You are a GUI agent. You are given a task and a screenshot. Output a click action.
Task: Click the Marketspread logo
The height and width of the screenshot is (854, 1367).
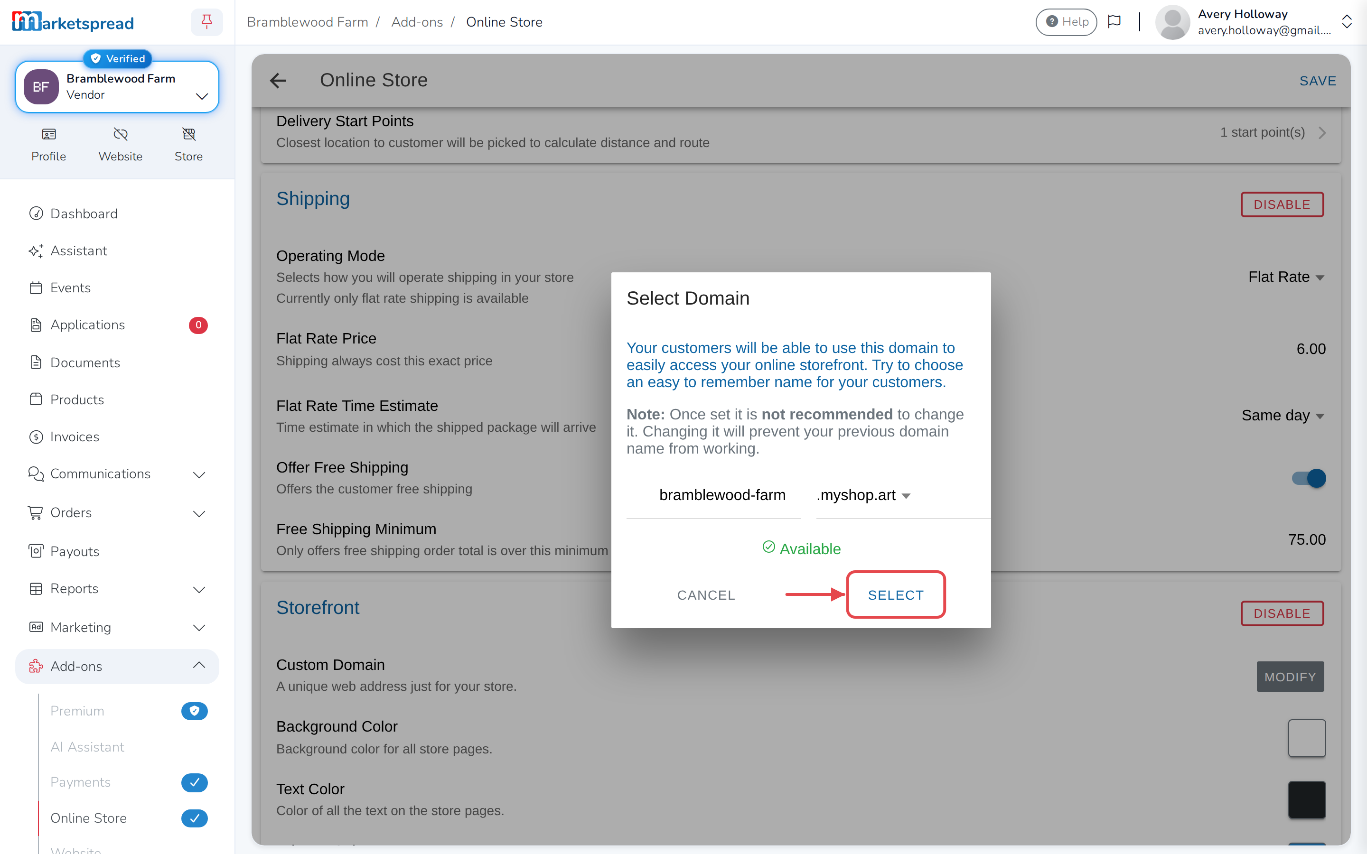tap(73, 22)
